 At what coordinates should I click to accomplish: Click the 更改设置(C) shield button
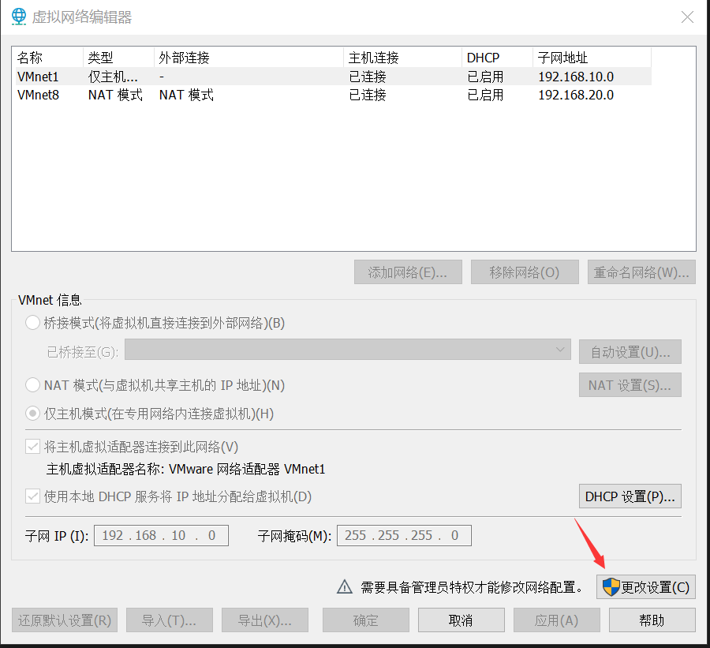[645, 587]
